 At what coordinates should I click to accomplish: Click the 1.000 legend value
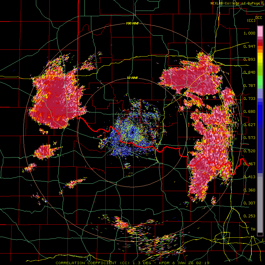pyautogui.click(x=249, y=33)
